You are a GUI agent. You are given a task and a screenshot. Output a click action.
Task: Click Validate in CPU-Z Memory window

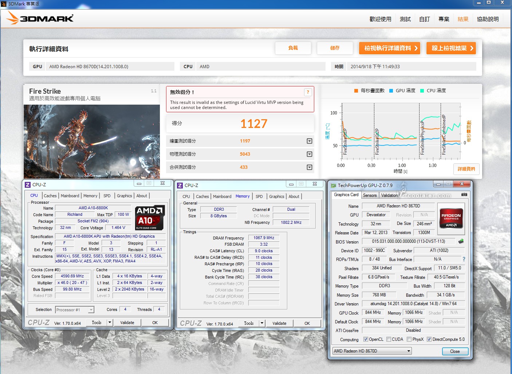(x=279, y=323)
